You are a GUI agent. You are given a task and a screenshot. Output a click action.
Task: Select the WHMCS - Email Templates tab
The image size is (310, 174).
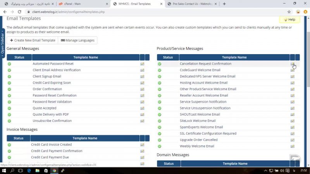click(x=138, y=4)
